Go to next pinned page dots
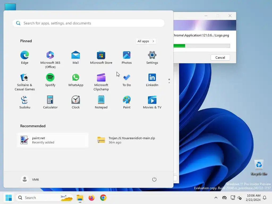The height and width of the screenshot is (204, 272). (169, 81)
